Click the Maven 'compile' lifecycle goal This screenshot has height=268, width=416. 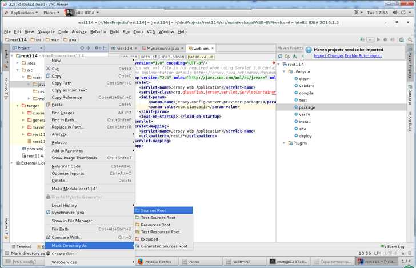(306, 93)
